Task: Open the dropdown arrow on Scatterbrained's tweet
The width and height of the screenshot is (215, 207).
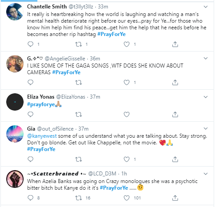Action: click(x=206, y=174)
